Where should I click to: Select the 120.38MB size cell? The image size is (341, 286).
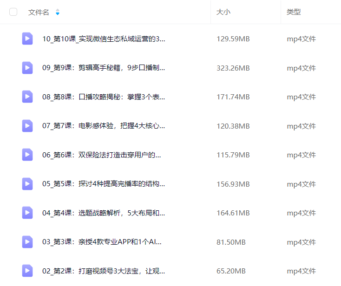[233, 126]
